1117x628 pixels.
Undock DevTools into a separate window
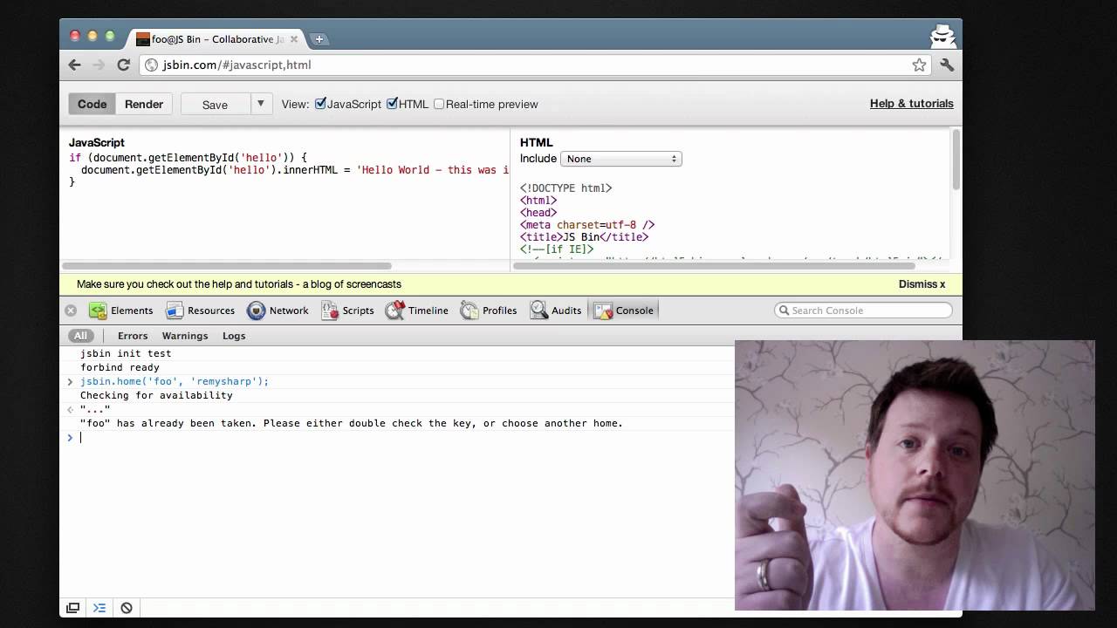click(73, 608)
